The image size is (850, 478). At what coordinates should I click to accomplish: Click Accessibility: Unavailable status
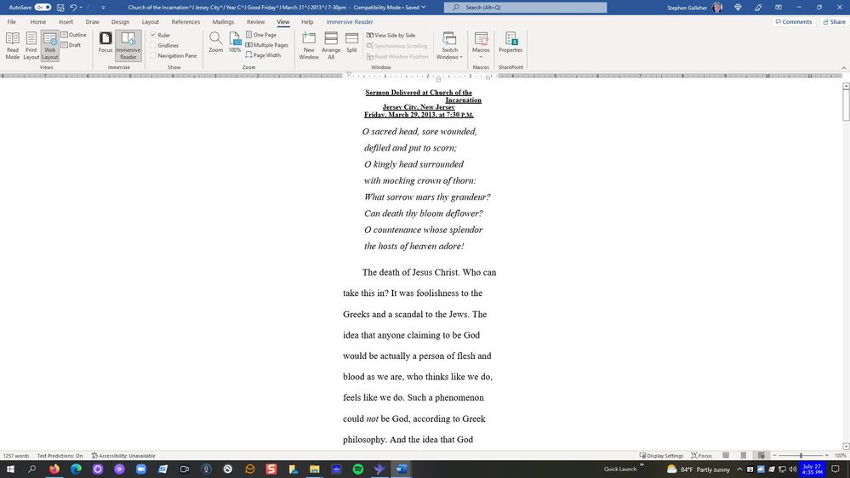pyautogui.click(x=123, y=456)
